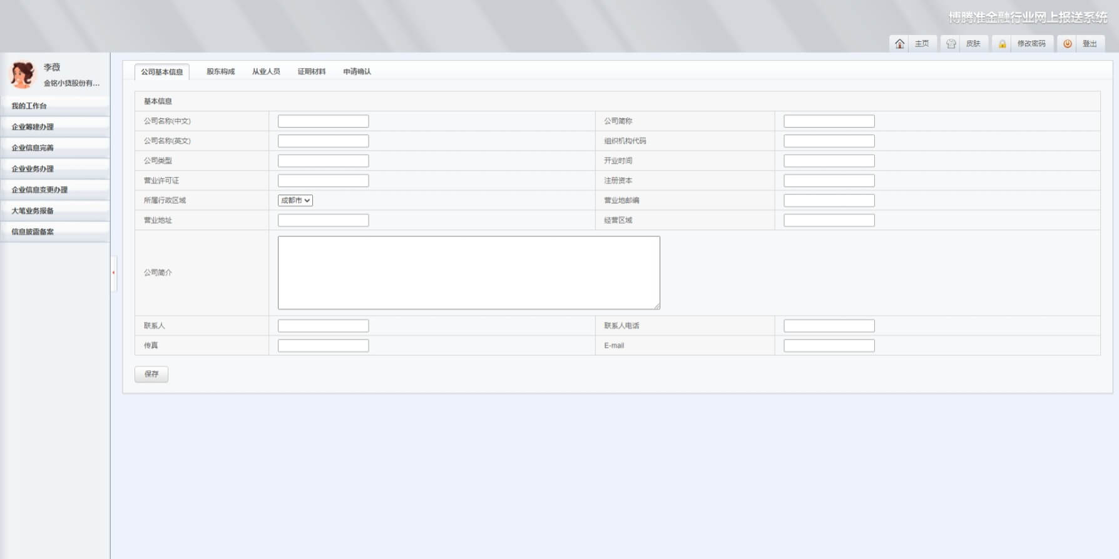This screenshot has height=559, width=1119.
Task: Open 我的工作台 in the sidebar
Action: pyautogui.click(x=29, y=106)
